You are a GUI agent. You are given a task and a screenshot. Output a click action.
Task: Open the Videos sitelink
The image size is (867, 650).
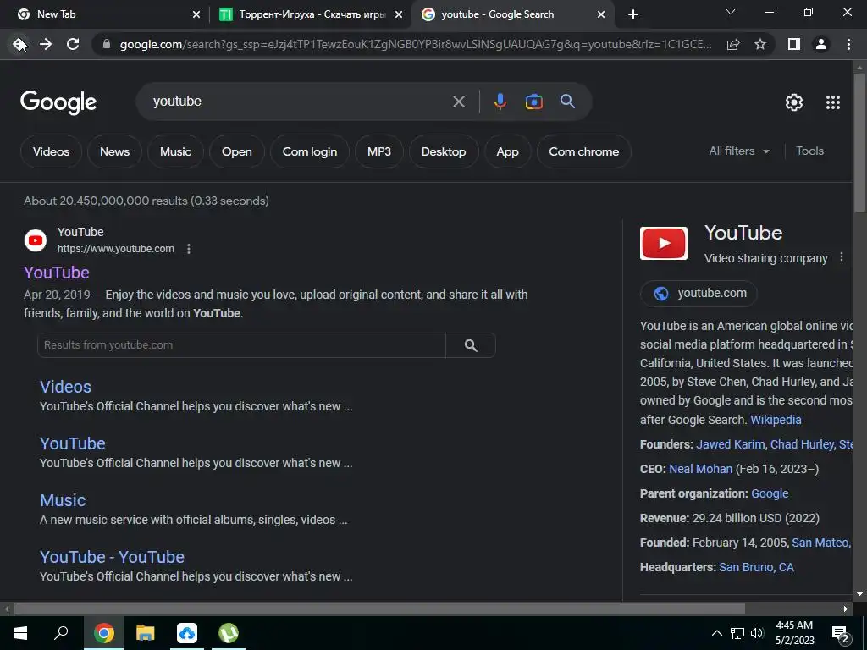tap(65, 387)
